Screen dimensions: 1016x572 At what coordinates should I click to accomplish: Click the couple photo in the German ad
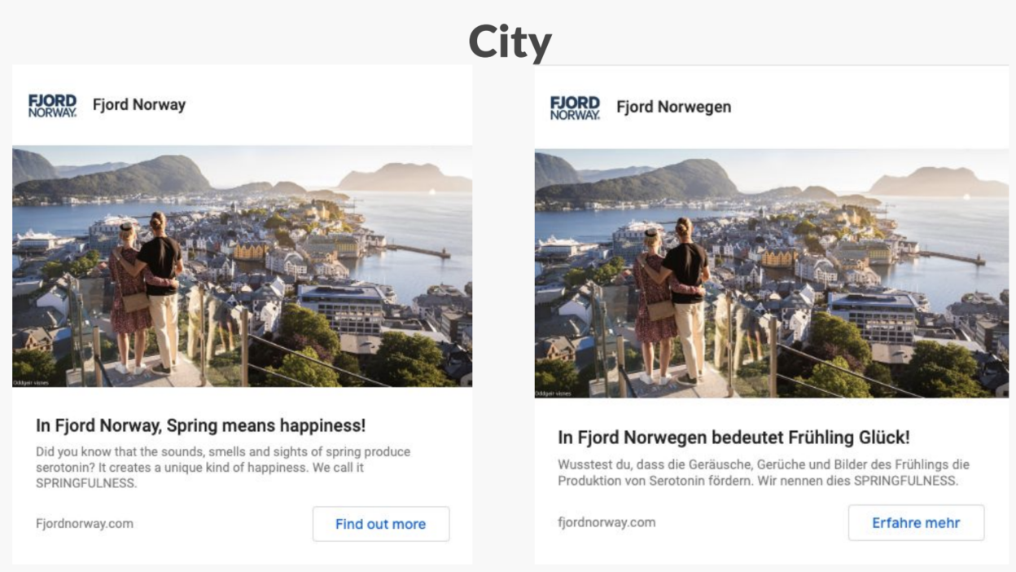[771, 273]
